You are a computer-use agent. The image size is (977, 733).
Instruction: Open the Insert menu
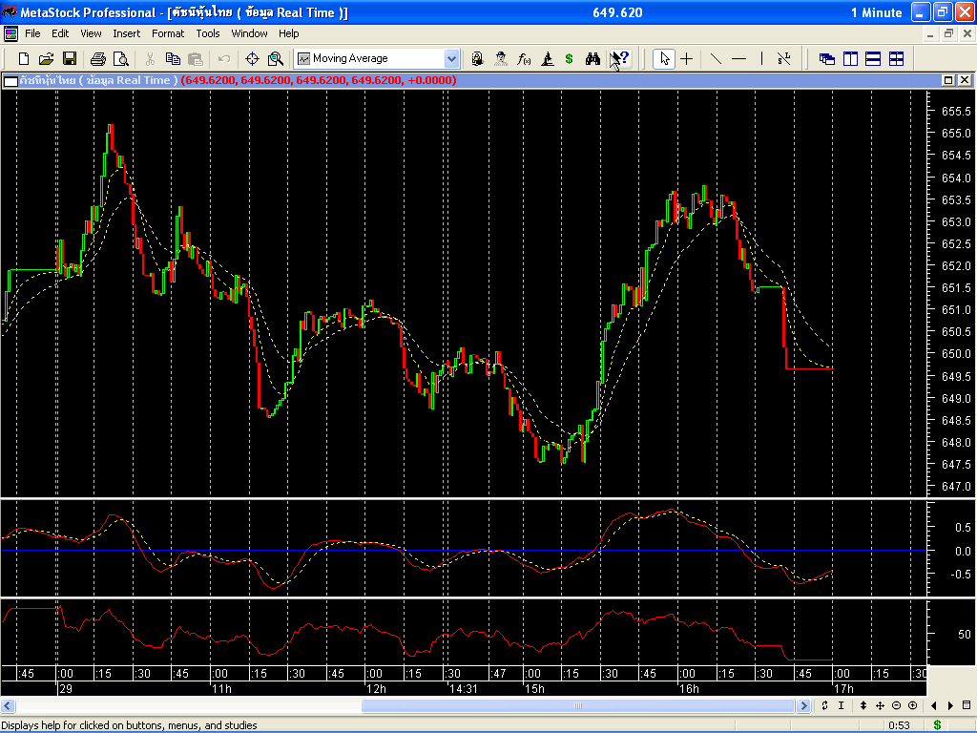(127, 33)
